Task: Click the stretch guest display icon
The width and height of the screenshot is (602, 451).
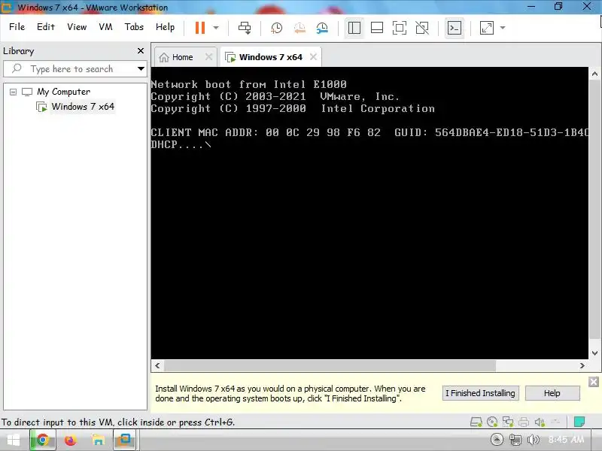Action: [486, 28]
